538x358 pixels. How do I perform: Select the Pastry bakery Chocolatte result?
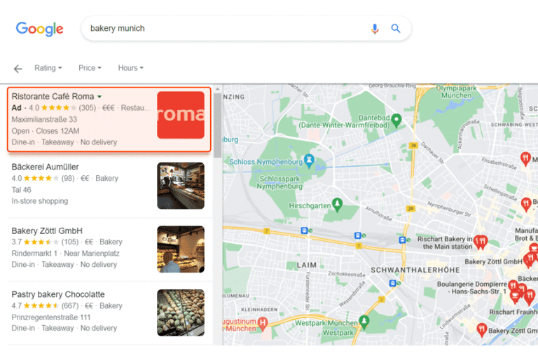pyautogui.click(x=58, y=294)
